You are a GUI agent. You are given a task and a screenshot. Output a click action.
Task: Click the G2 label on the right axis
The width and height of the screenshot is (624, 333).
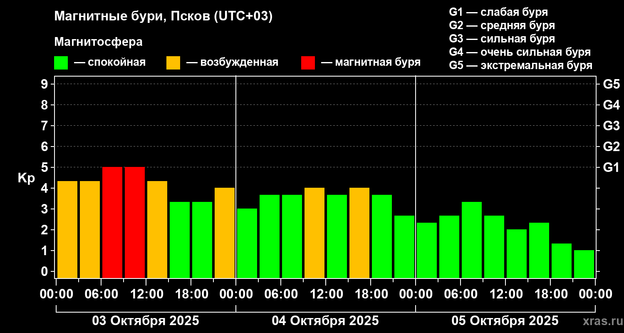click(x=612, y=147)
